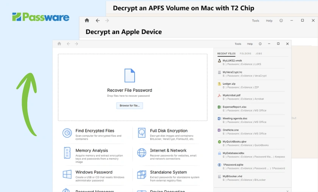318x192 pixels.
Task: Open Help menu in Decrypt an Apple Device window
Action: 269,21
